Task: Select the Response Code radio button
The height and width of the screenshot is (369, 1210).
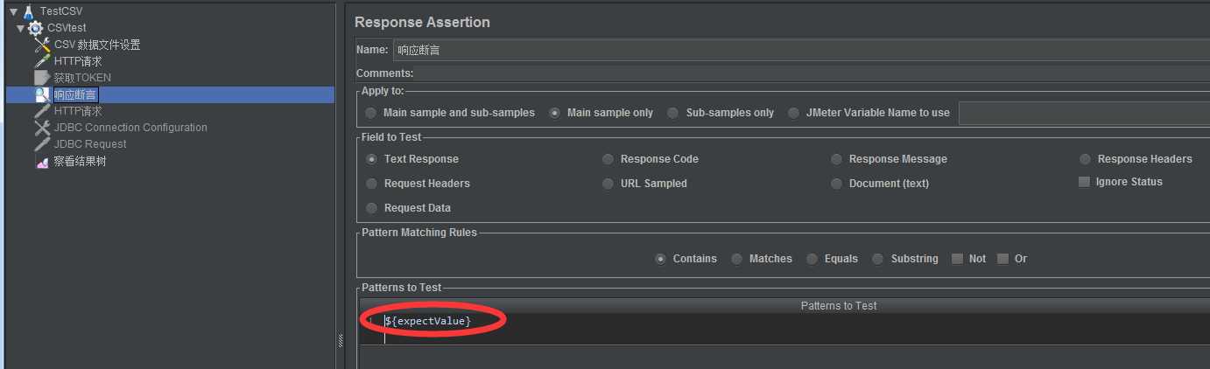Action: 608,159
